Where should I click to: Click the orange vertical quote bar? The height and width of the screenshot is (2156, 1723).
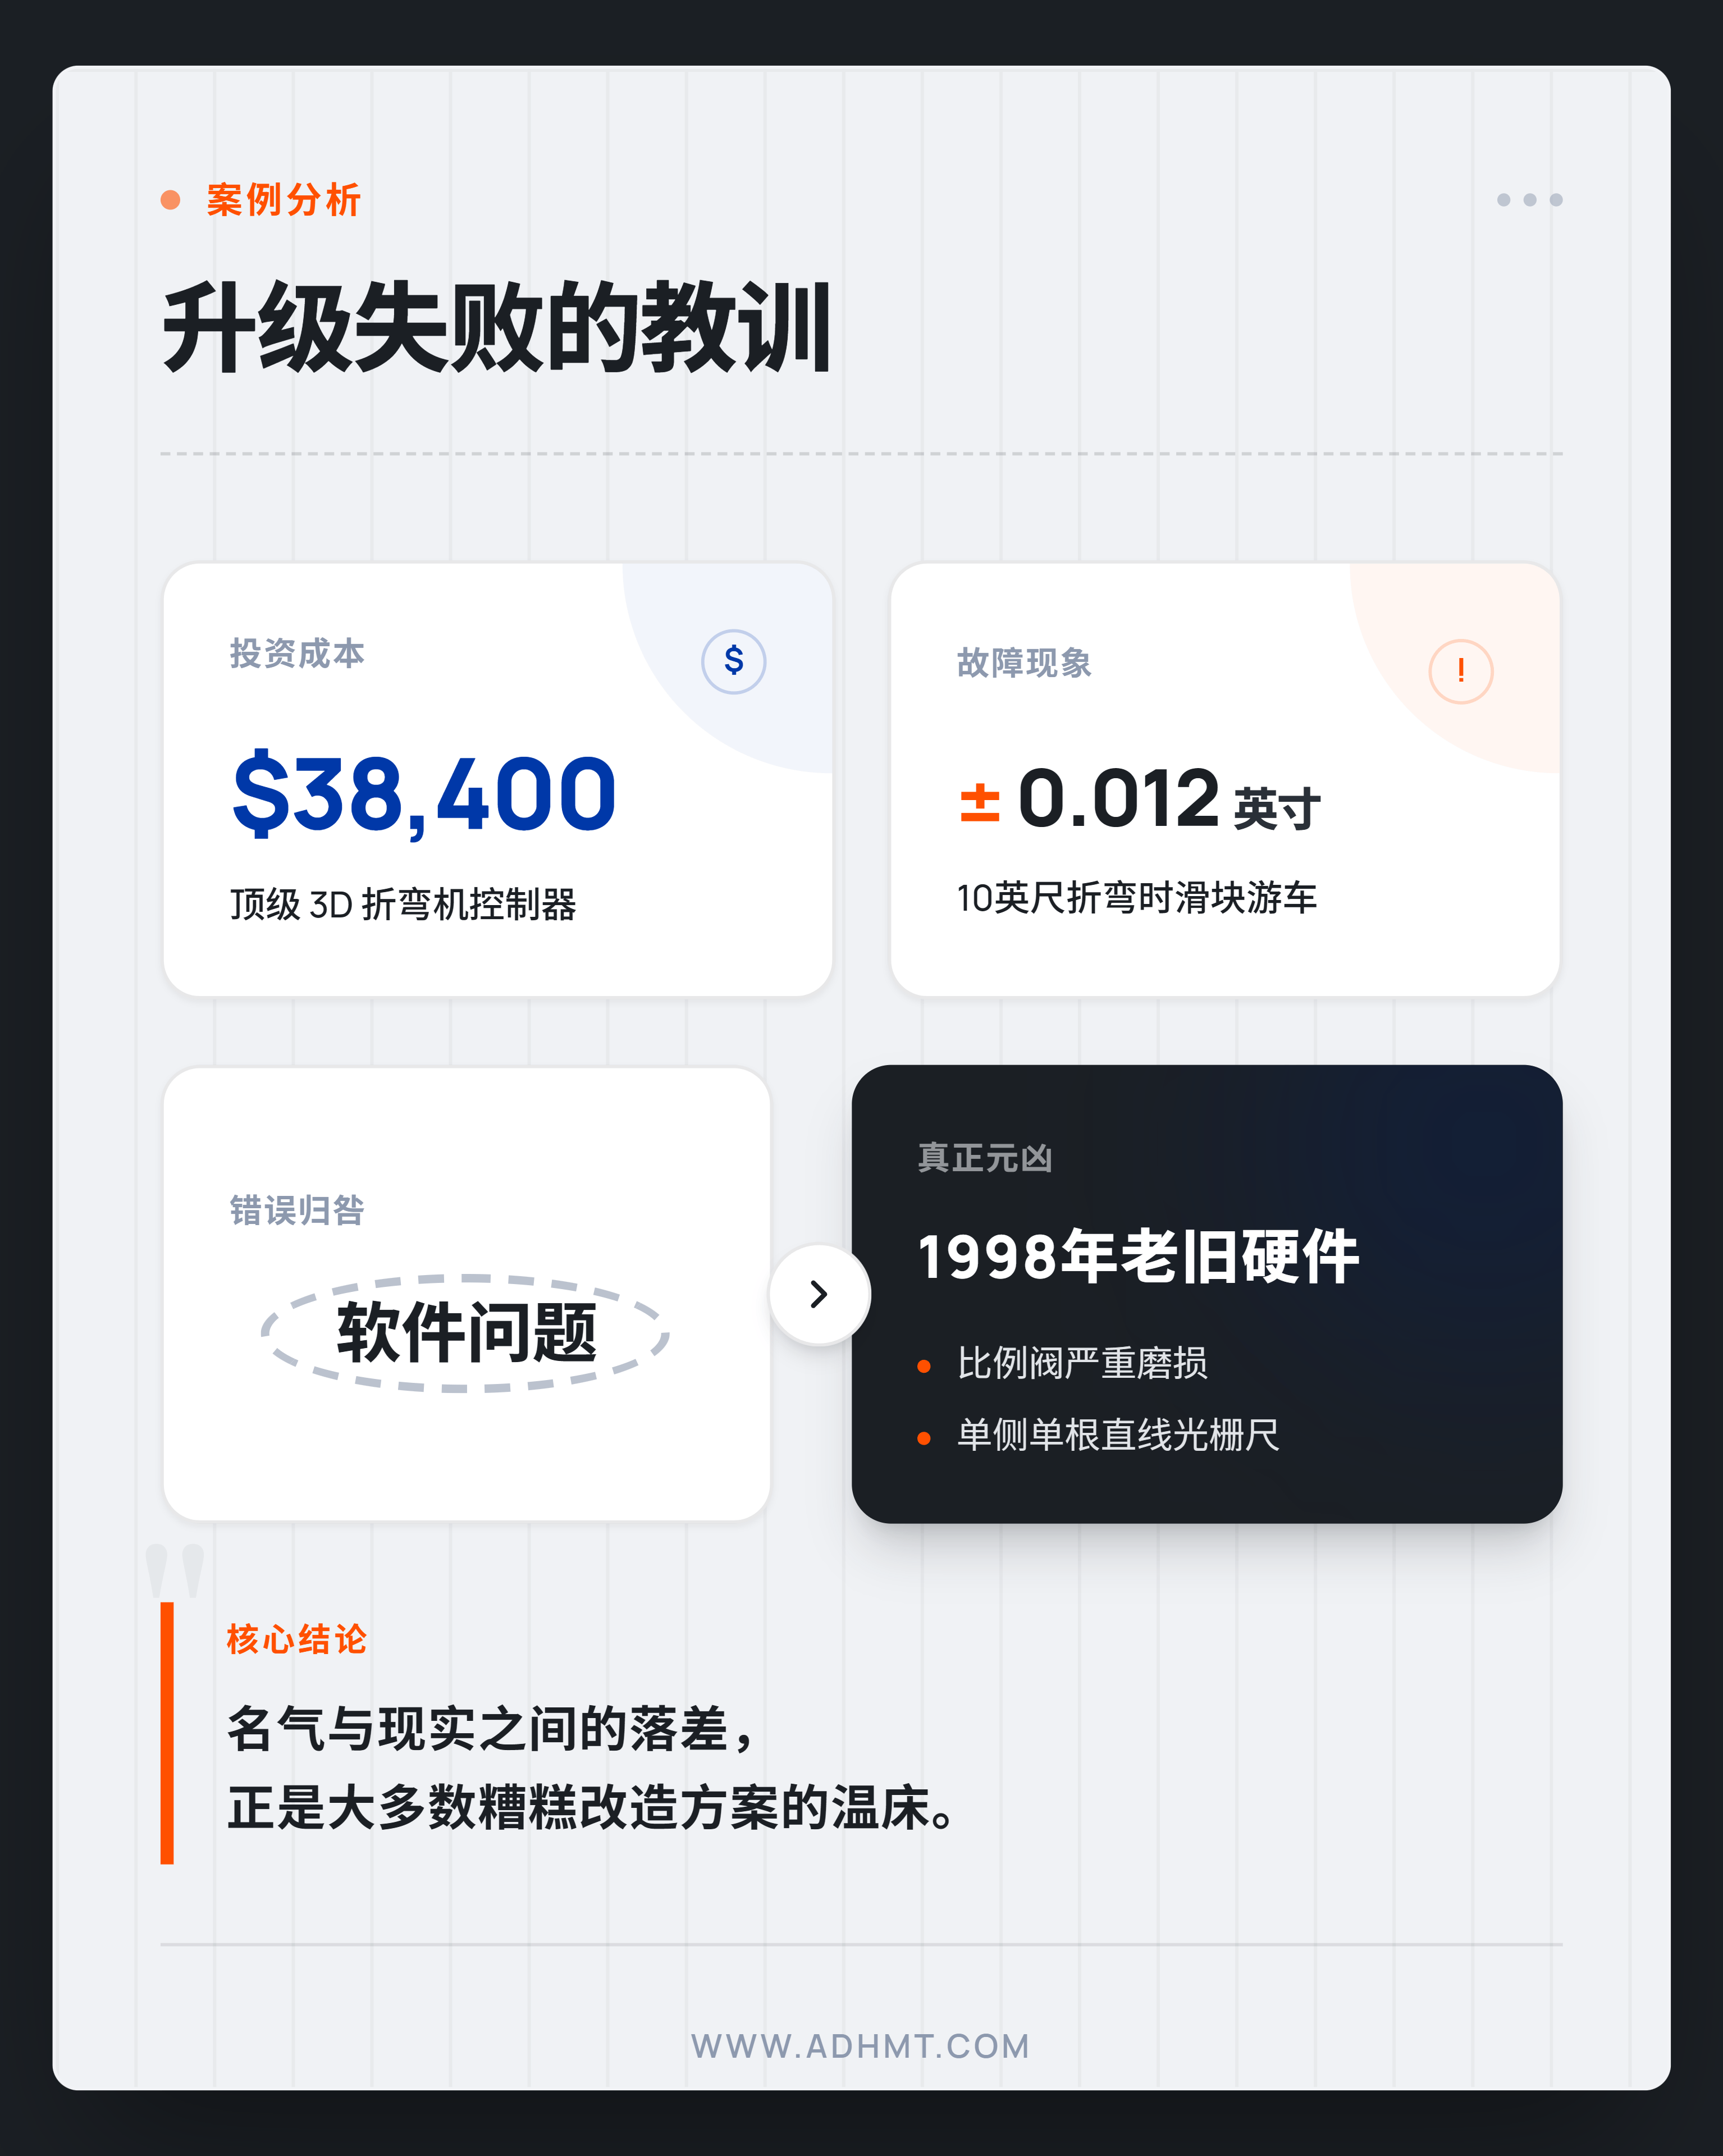(167, 1733)
